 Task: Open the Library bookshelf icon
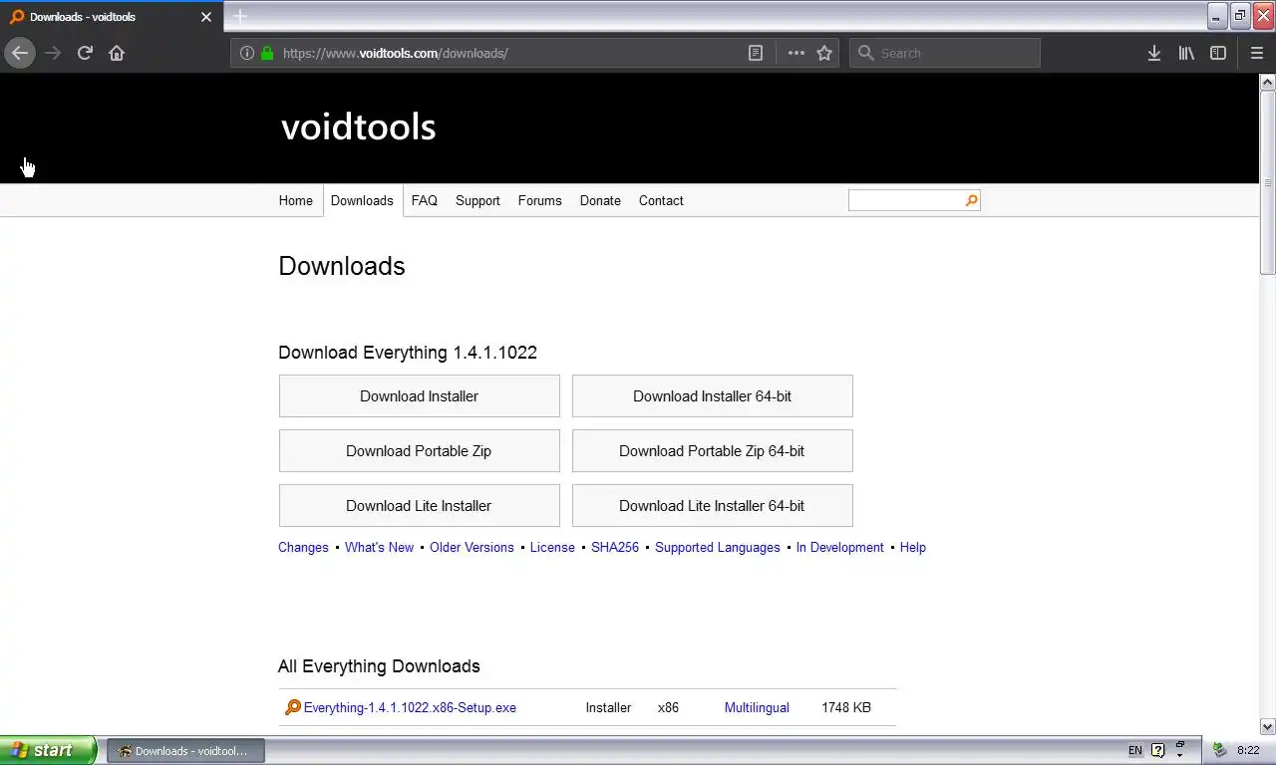[x=1186, y=53]
